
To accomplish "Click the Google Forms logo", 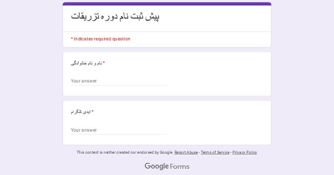I will 167,166.
